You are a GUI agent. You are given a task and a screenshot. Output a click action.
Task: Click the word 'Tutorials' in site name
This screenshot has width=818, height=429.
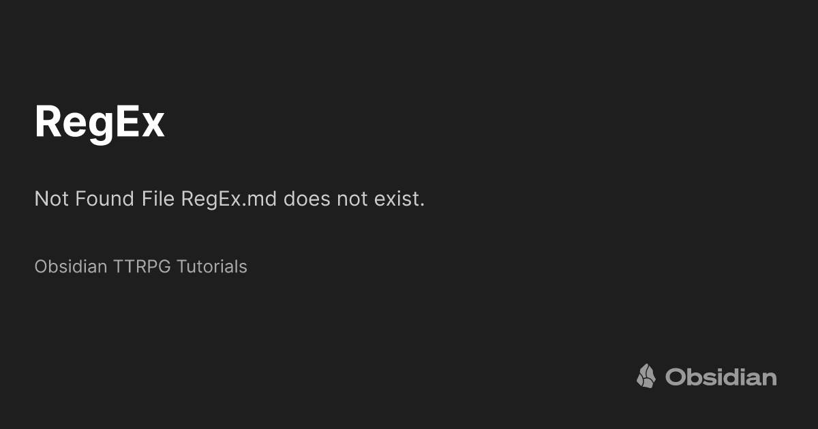tap(212, 266)
